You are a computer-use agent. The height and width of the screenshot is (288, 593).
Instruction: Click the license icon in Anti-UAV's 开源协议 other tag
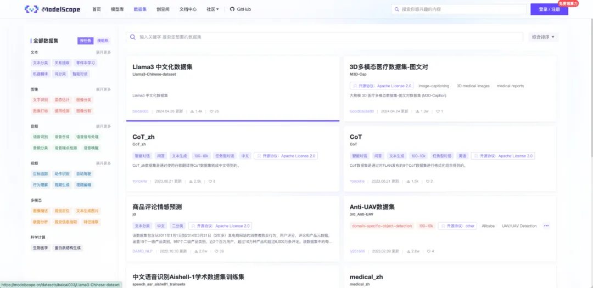tap(443, 226)
